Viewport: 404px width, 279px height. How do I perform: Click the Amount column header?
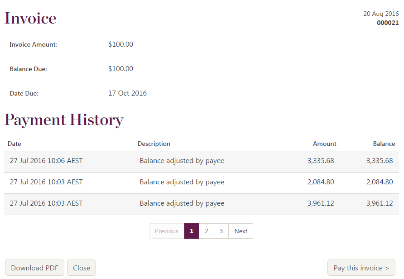(324, 144)
